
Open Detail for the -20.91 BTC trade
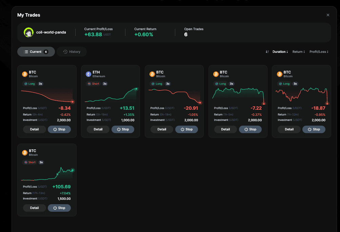(162, 129)
